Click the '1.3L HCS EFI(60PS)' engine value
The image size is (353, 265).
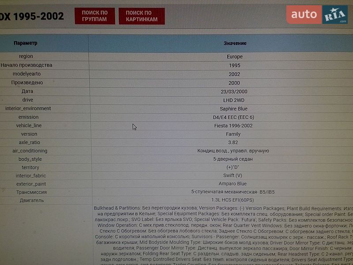[233, 200]
